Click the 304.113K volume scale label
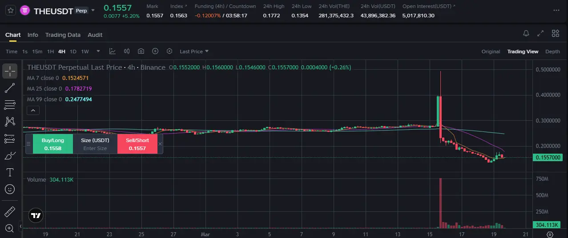This screenshot has height=238, width=568. [548, 225]
